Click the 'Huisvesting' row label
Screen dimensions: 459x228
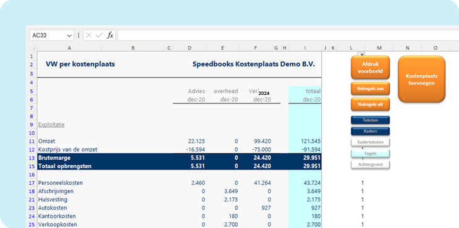point(53,200)
